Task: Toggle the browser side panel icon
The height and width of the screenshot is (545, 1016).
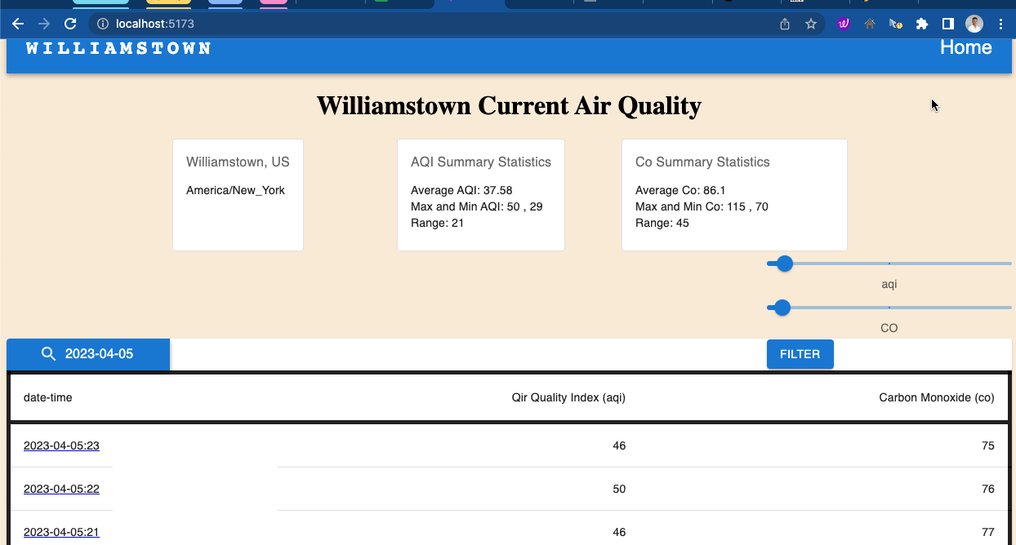Action: pyautogui.click(x=948, y=24)
